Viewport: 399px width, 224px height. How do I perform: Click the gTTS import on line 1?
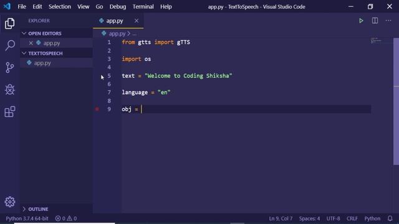click(183, 42)
